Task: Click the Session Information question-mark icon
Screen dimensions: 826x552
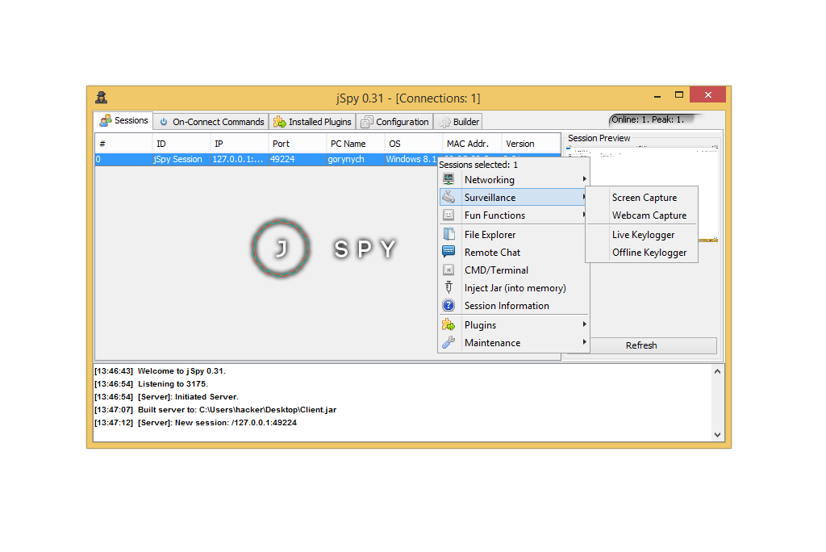Action: pos(448,305)
